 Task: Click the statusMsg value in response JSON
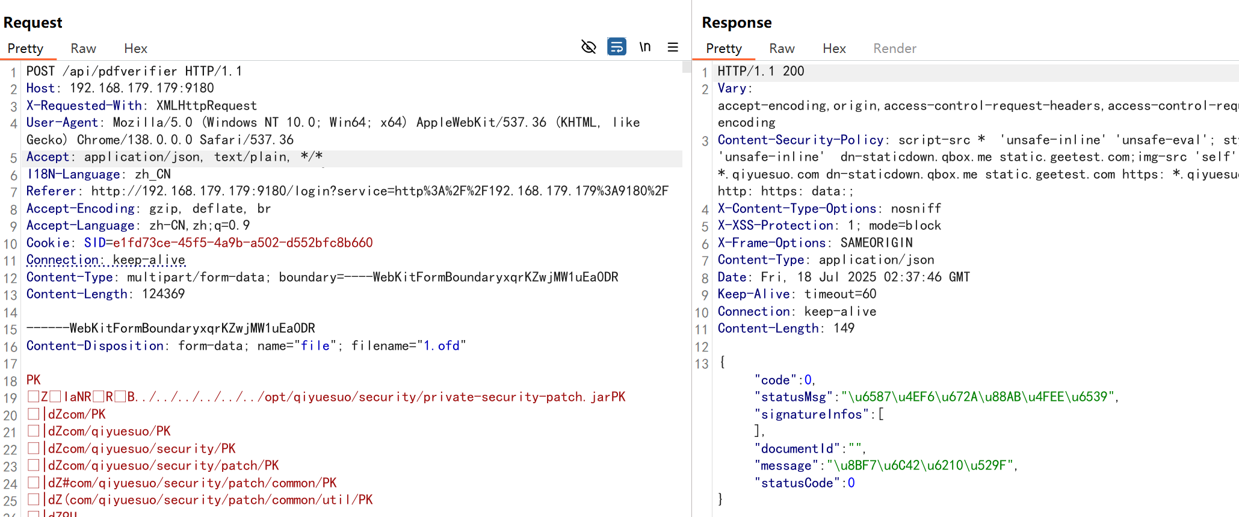[978, 397]
